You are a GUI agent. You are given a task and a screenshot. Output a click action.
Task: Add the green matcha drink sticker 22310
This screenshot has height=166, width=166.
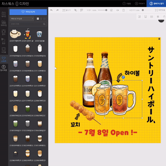click(28, 109)
